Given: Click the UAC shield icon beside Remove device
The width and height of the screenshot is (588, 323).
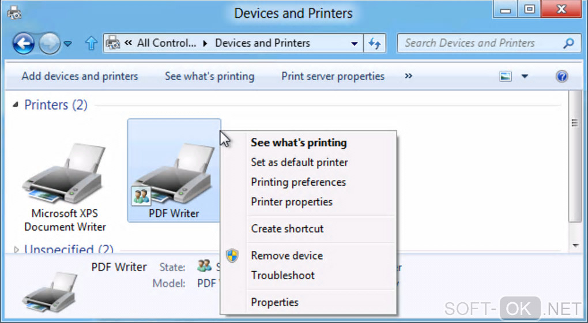Looking at the screenshot, I should click(232, 256).
